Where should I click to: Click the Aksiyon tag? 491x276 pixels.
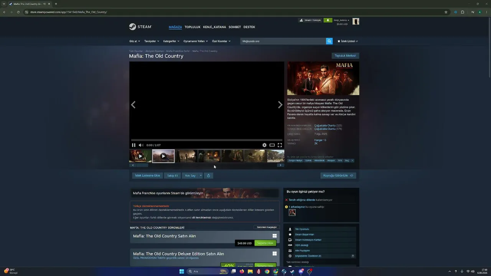click(x=331, y=161)
